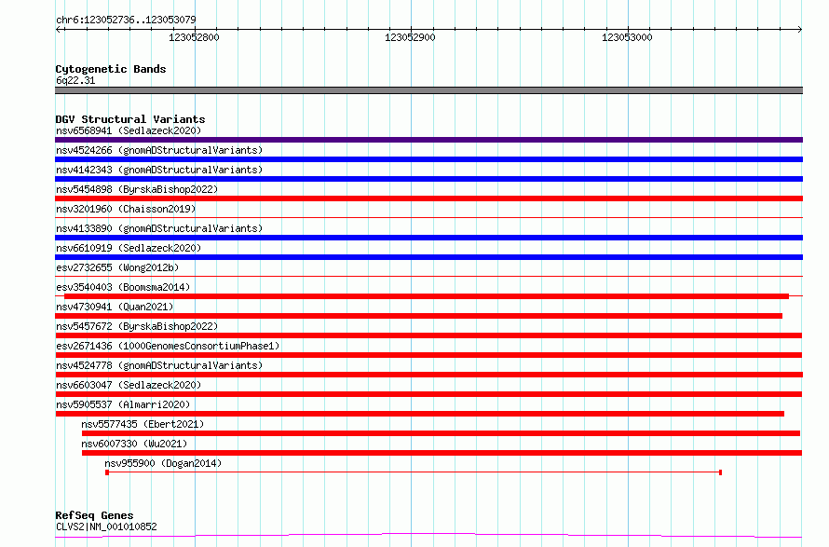Screen dimensions: 829x547
Task: Click esv2671436 (1000GenomesConsortiumPhase1) label
Action: click(x=168, y=346)
